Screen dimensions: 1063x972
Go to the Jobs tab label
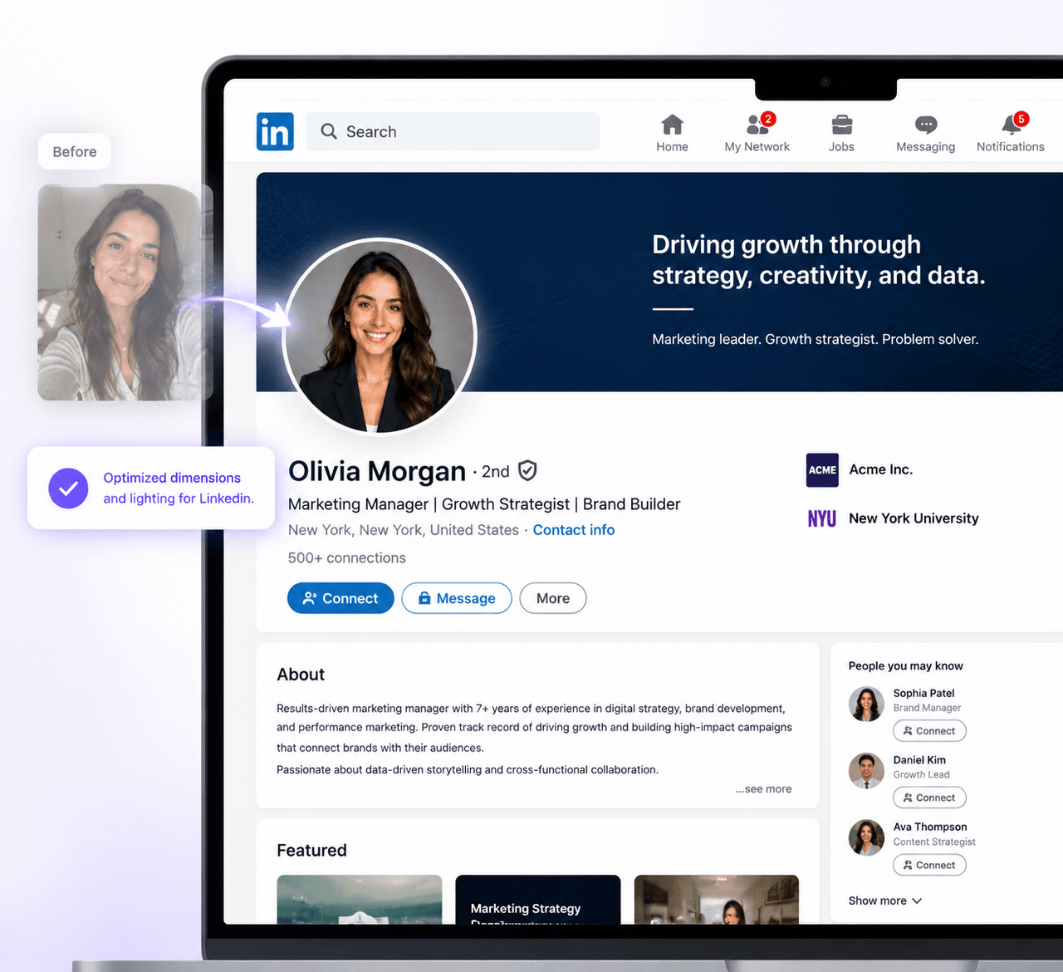841,146
